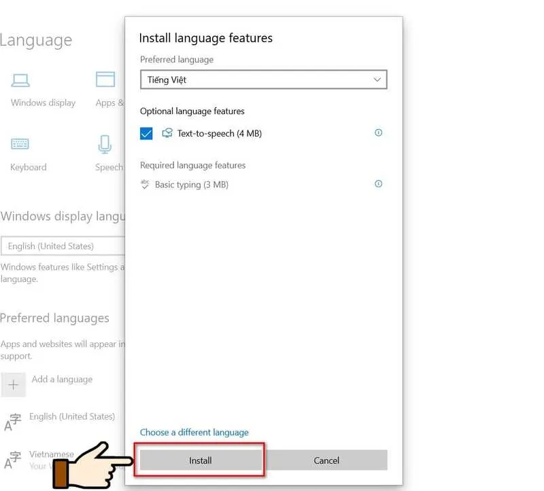The height and width of the screenshot is (491, 544).
Task: Click the Install button
Action: (x=200, y=460)
